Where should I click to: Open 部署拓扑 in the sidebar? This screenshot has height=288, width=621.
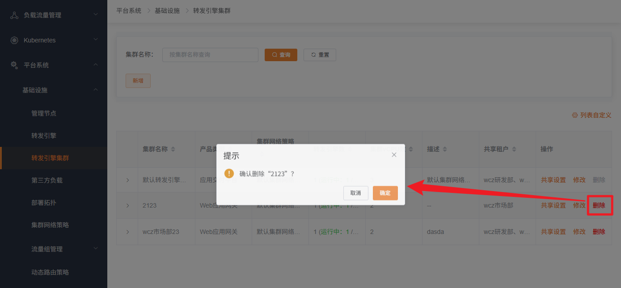(44, 203)
